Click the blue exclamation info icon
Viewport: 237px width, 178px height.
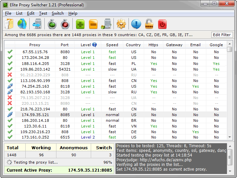[x=136, y=24]
